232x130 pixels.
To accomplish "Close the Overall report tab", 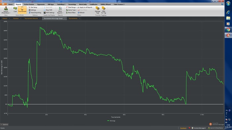I will click(x=10, y=18).
